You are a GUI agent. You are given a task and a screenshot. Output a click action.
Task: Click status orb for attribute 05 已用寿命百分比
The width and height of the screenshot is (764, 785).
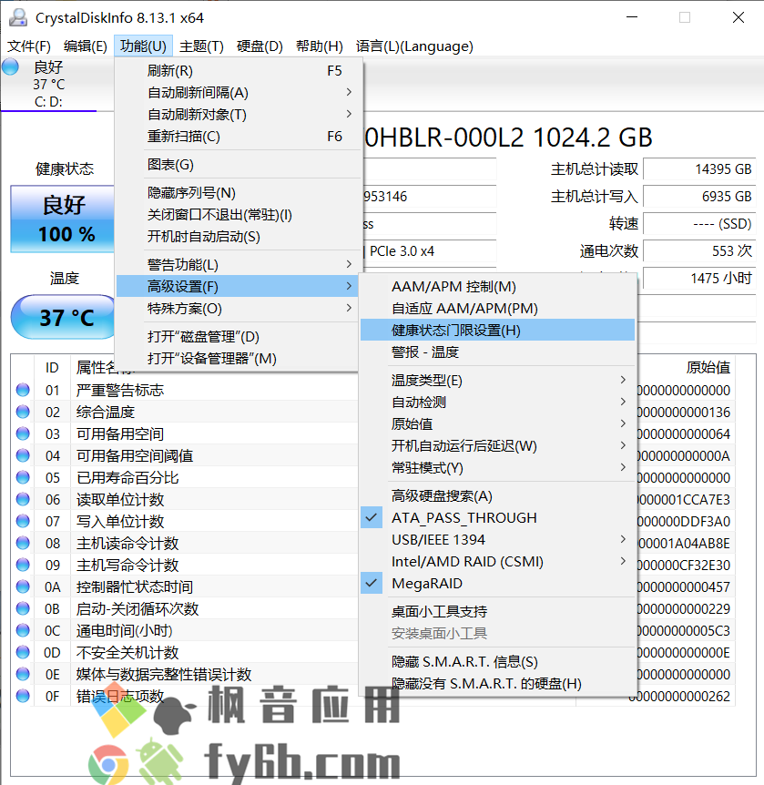coord(23,477)
